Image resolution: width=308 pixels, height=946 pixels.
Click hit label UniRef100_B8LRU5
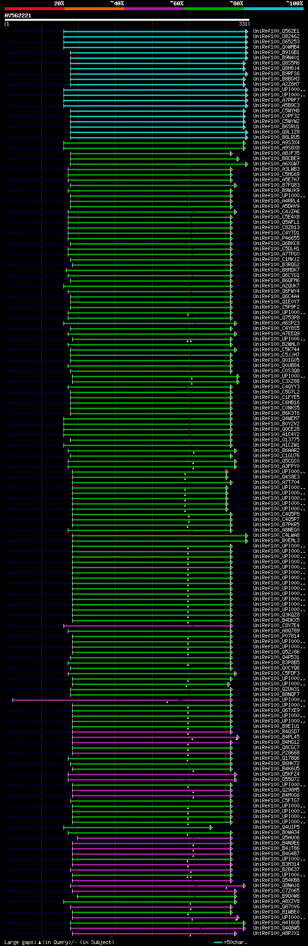(276, 137)
